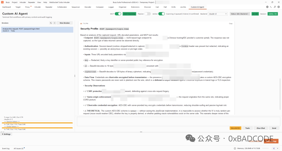Switch to the Dashboard tab

point(7,7)
